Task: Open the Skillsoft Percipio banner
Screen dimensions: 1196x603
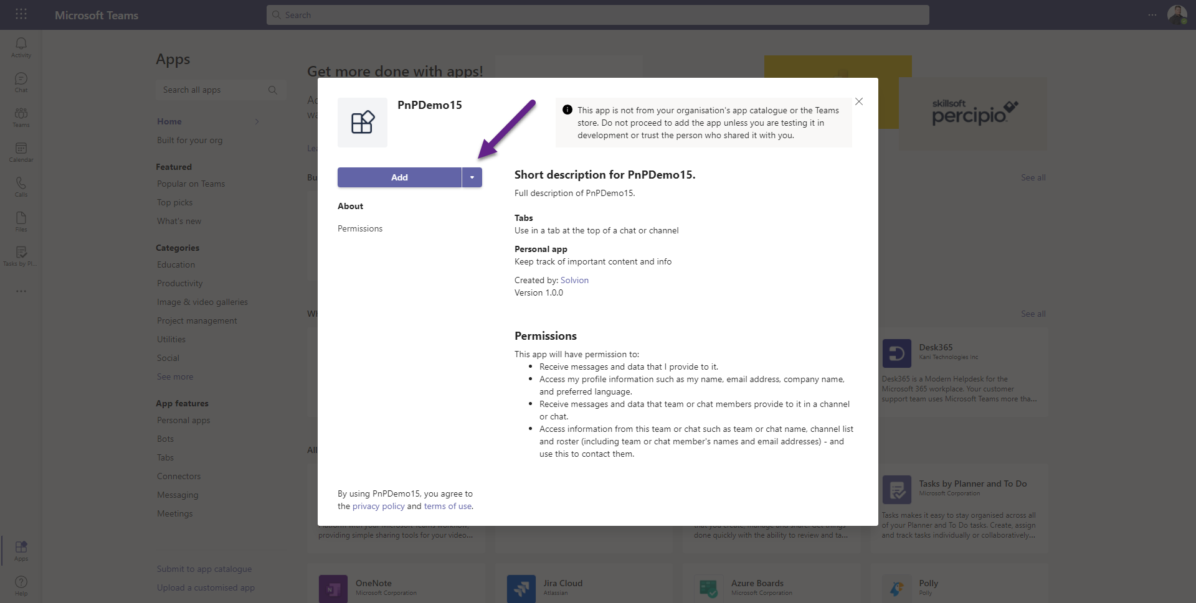Action: [x=974, y=113]
